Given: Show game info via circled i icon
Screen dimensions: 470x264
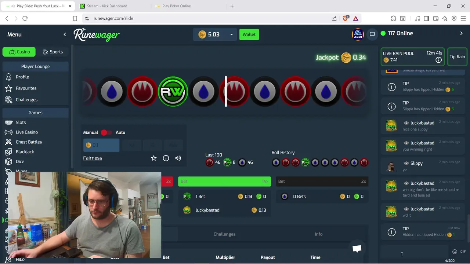Looking at the screenshot, I should tap(166, 158).
